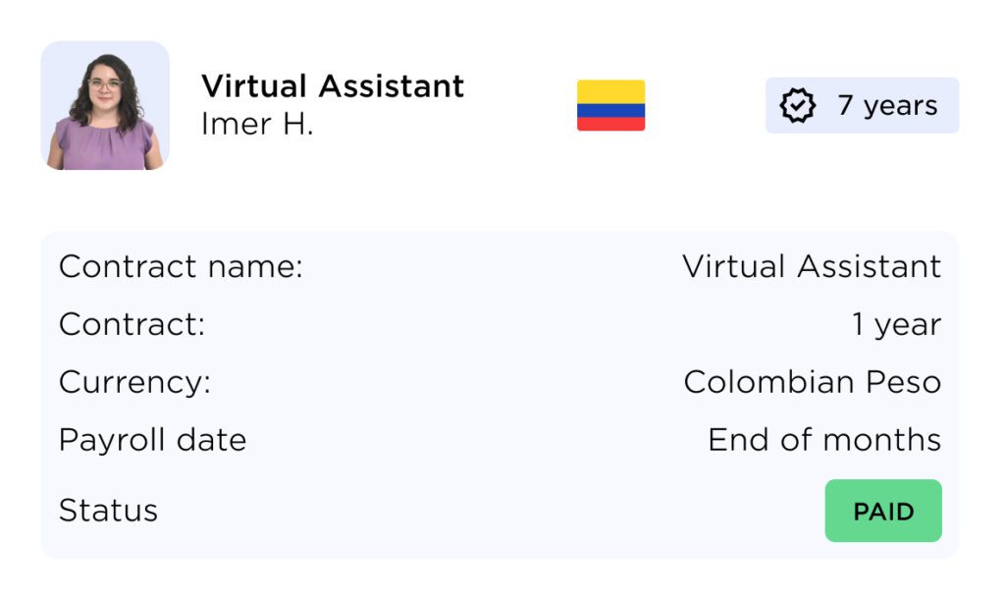Click the Contract name label

click(181, 266)
